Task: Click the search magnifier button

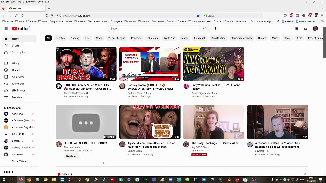Action: [x=205, y=29]
